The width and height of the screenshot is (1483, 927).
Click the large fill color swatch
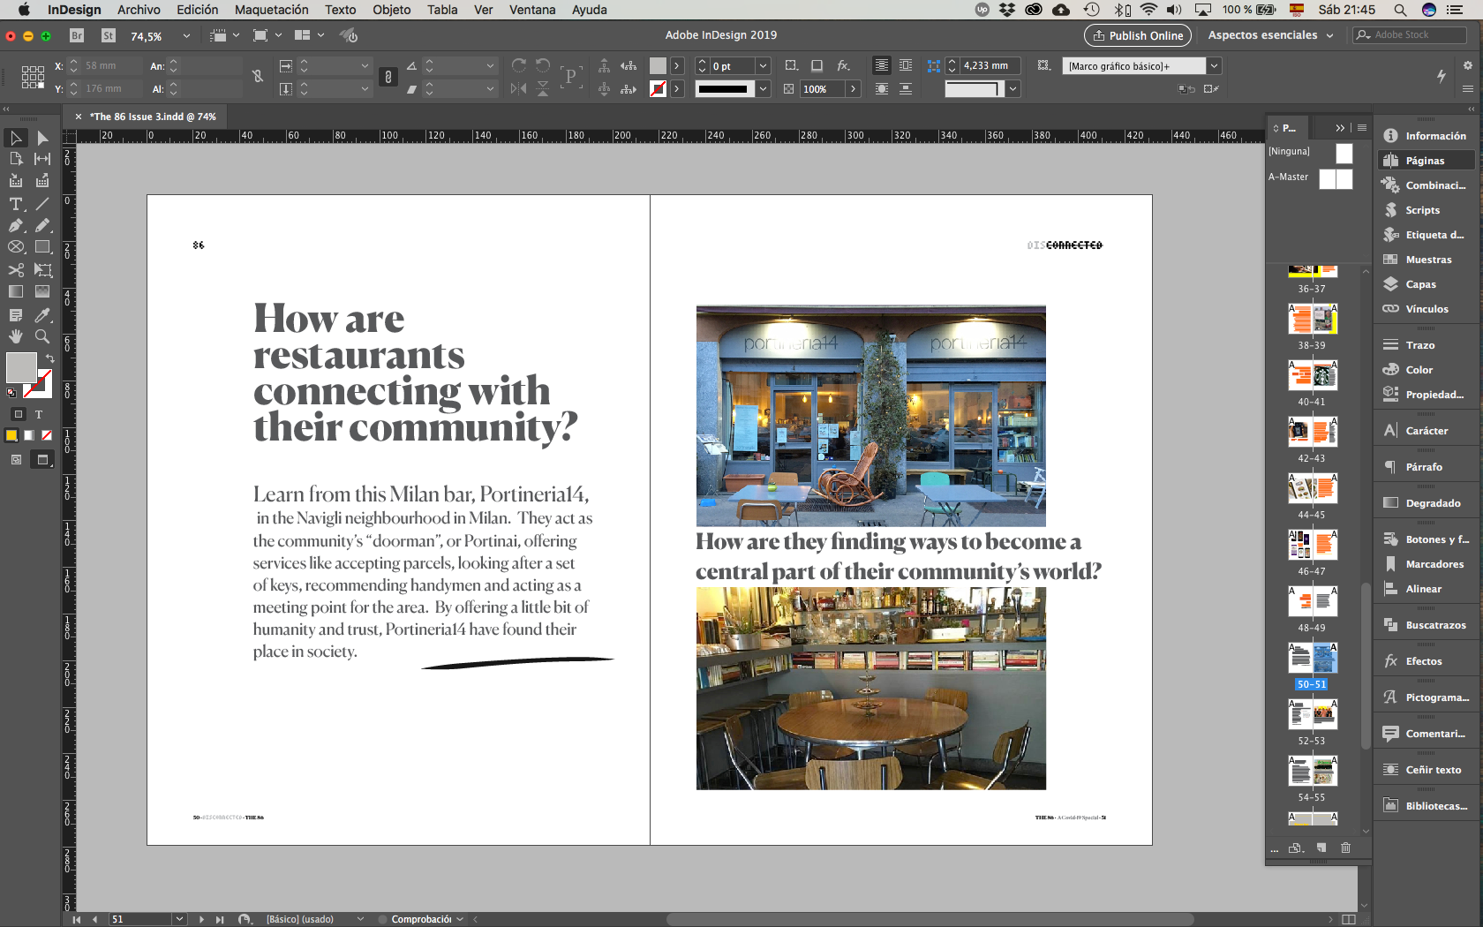coord(21,367)
